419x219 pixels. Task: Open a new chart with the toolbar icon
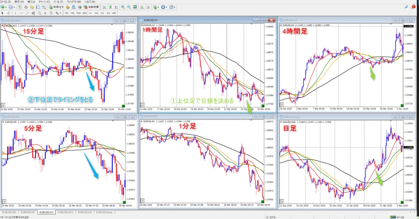[x=3, y=7]
